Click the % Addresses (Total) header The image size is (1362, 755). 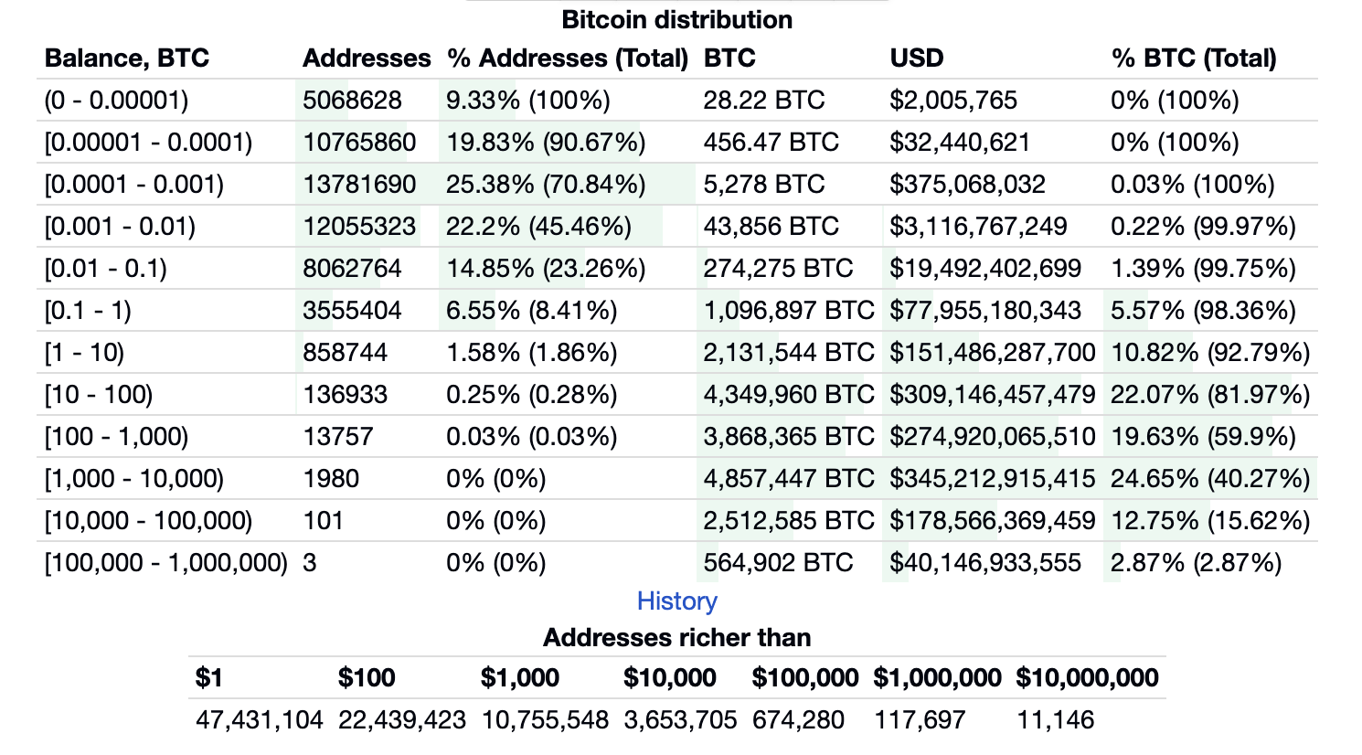click(567, 58)
